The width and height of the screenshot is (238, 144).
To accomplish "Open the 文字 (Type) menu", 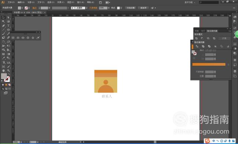I will point(41,2).
